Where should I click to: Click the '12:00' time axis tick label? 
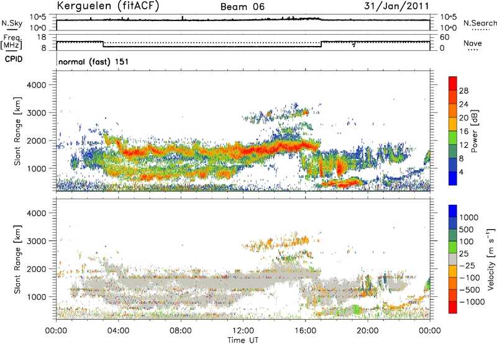click(x=243, y=331)
